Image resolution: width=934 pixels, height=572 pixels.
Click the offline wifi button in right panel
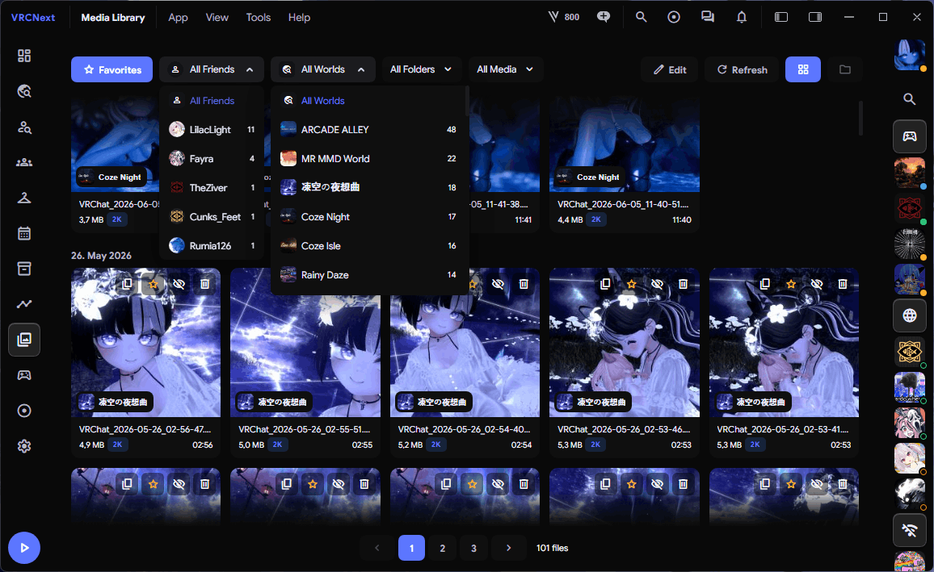point(909,530)
